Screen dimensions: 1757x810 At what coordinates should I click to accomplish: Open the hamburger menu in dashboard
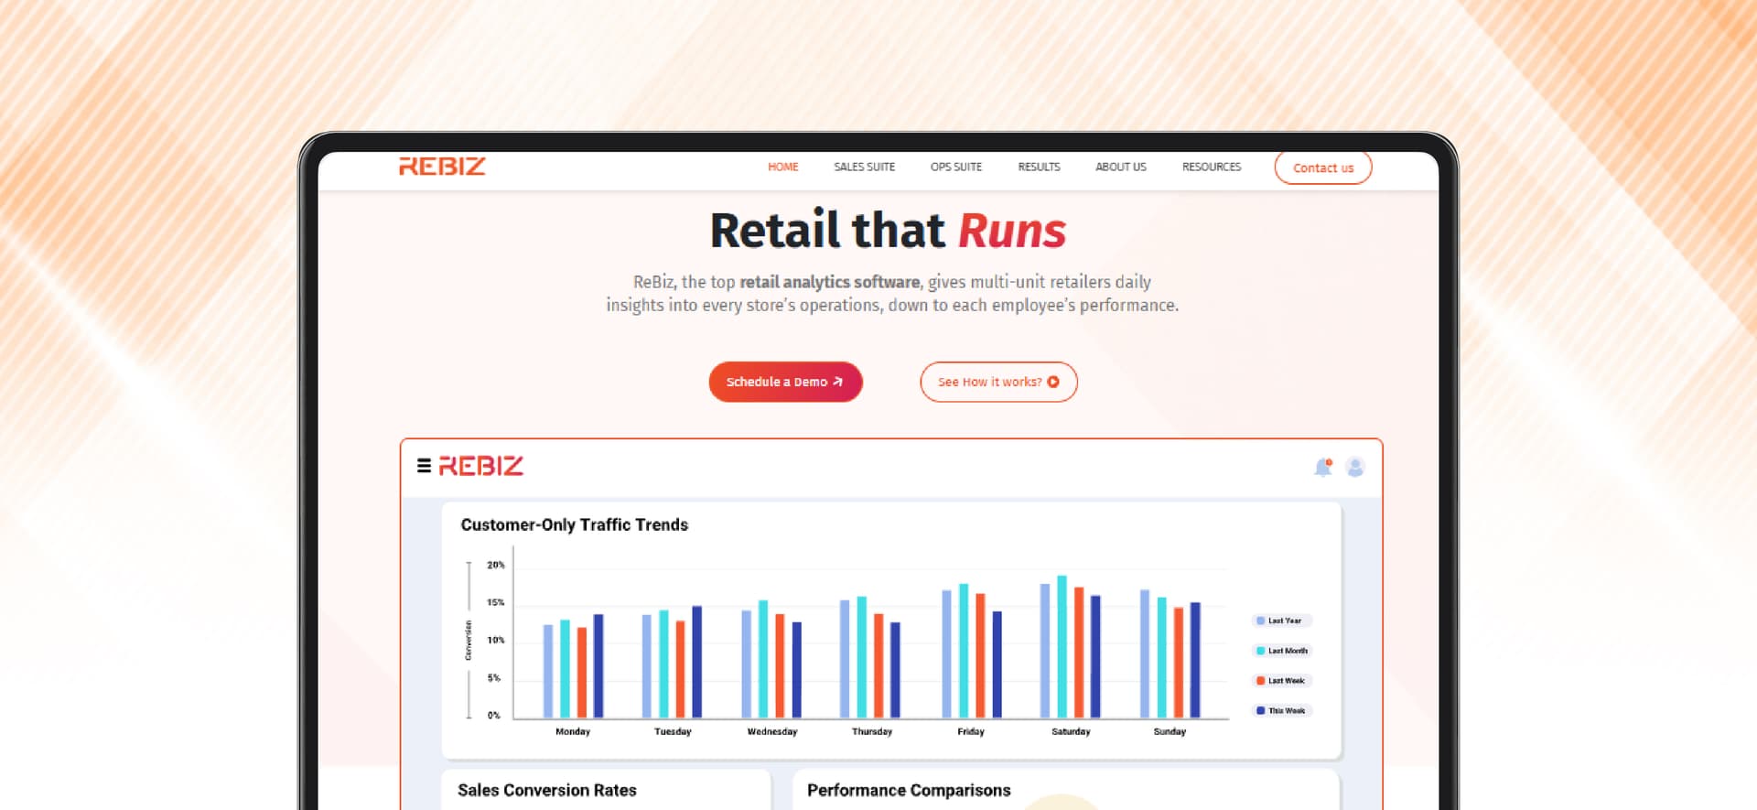pyautogui.click(x=424, y=466)
